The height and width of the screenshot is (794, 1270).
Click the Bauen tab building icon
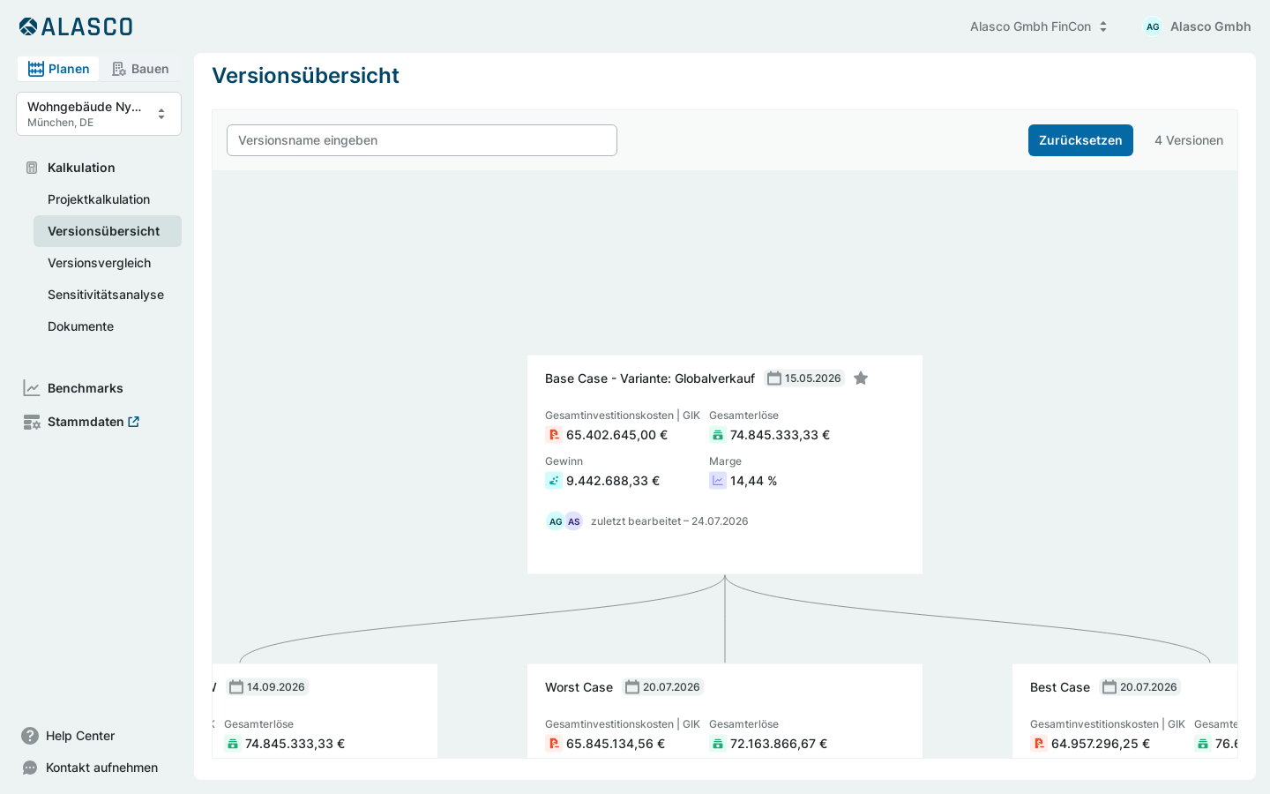coord(119,69)
